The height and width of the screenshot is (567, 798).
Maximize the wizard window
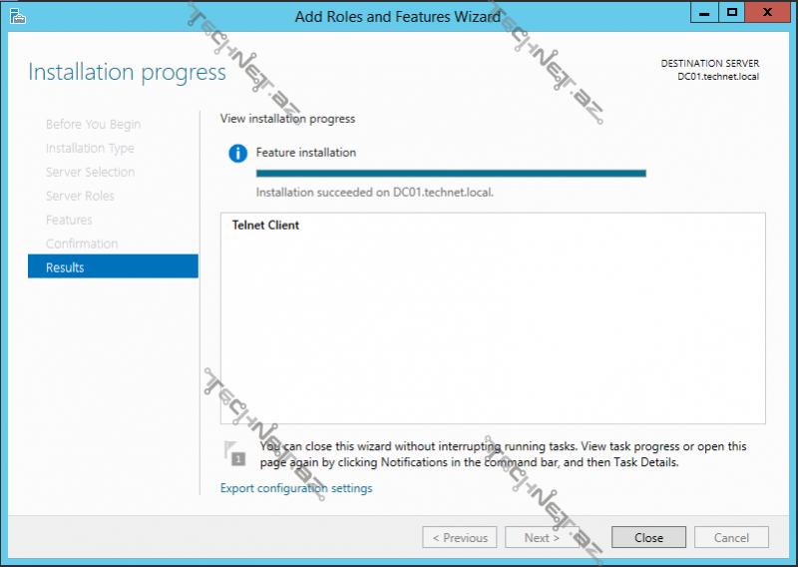(x=732, y=13)
